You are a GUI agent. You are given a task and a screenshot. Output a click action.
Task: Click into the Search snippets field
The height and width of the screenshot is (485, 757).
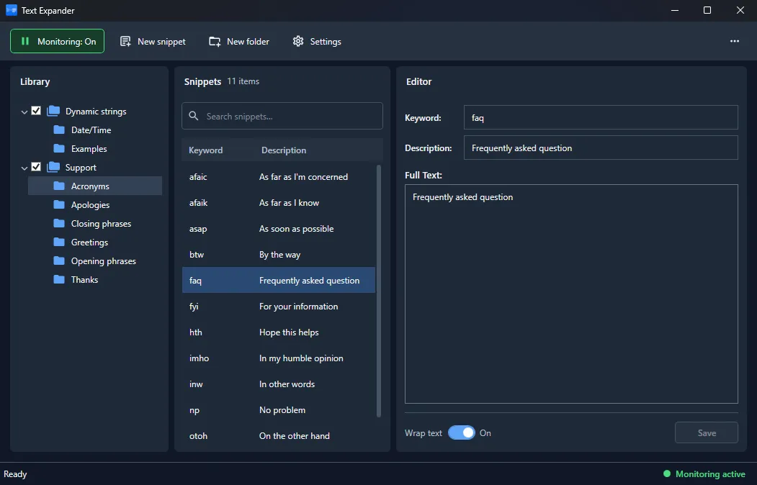tap(282, 116)
